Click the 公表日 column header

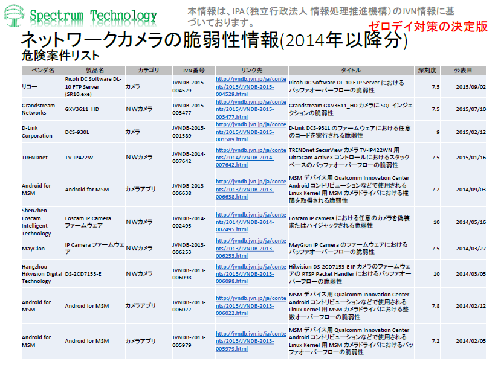(x=463, y=70)
